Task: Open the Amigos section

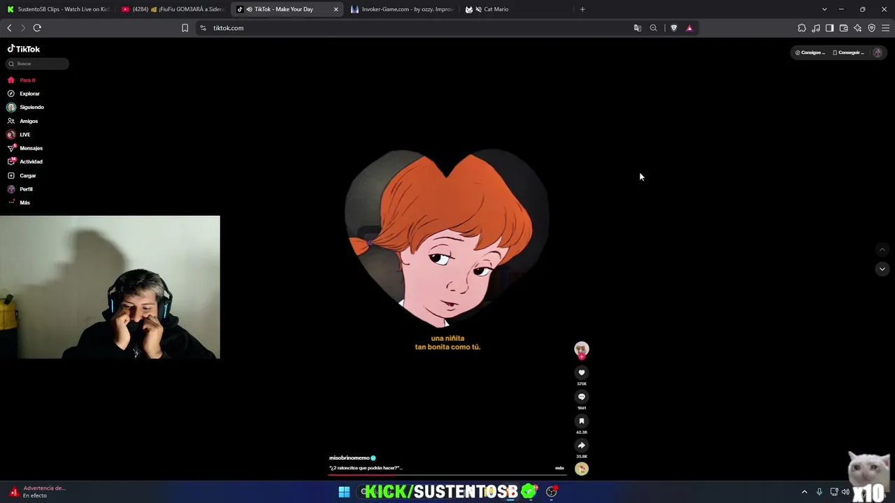Action: [23, 121]
